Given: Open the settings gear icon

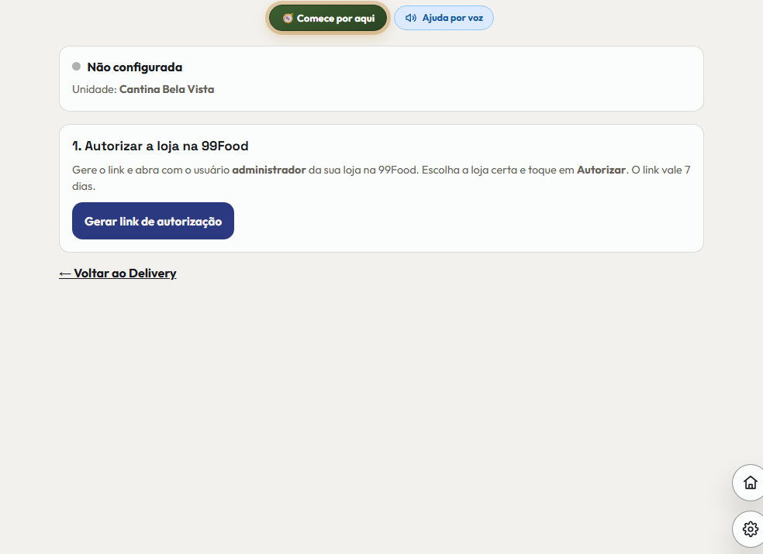Looking at the screenshot, I should pos(750,528).
